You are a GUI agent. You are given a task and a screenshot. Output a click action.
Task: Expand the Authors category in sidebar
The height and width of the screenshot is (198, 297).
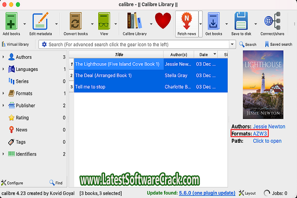(x=3, y=57)
